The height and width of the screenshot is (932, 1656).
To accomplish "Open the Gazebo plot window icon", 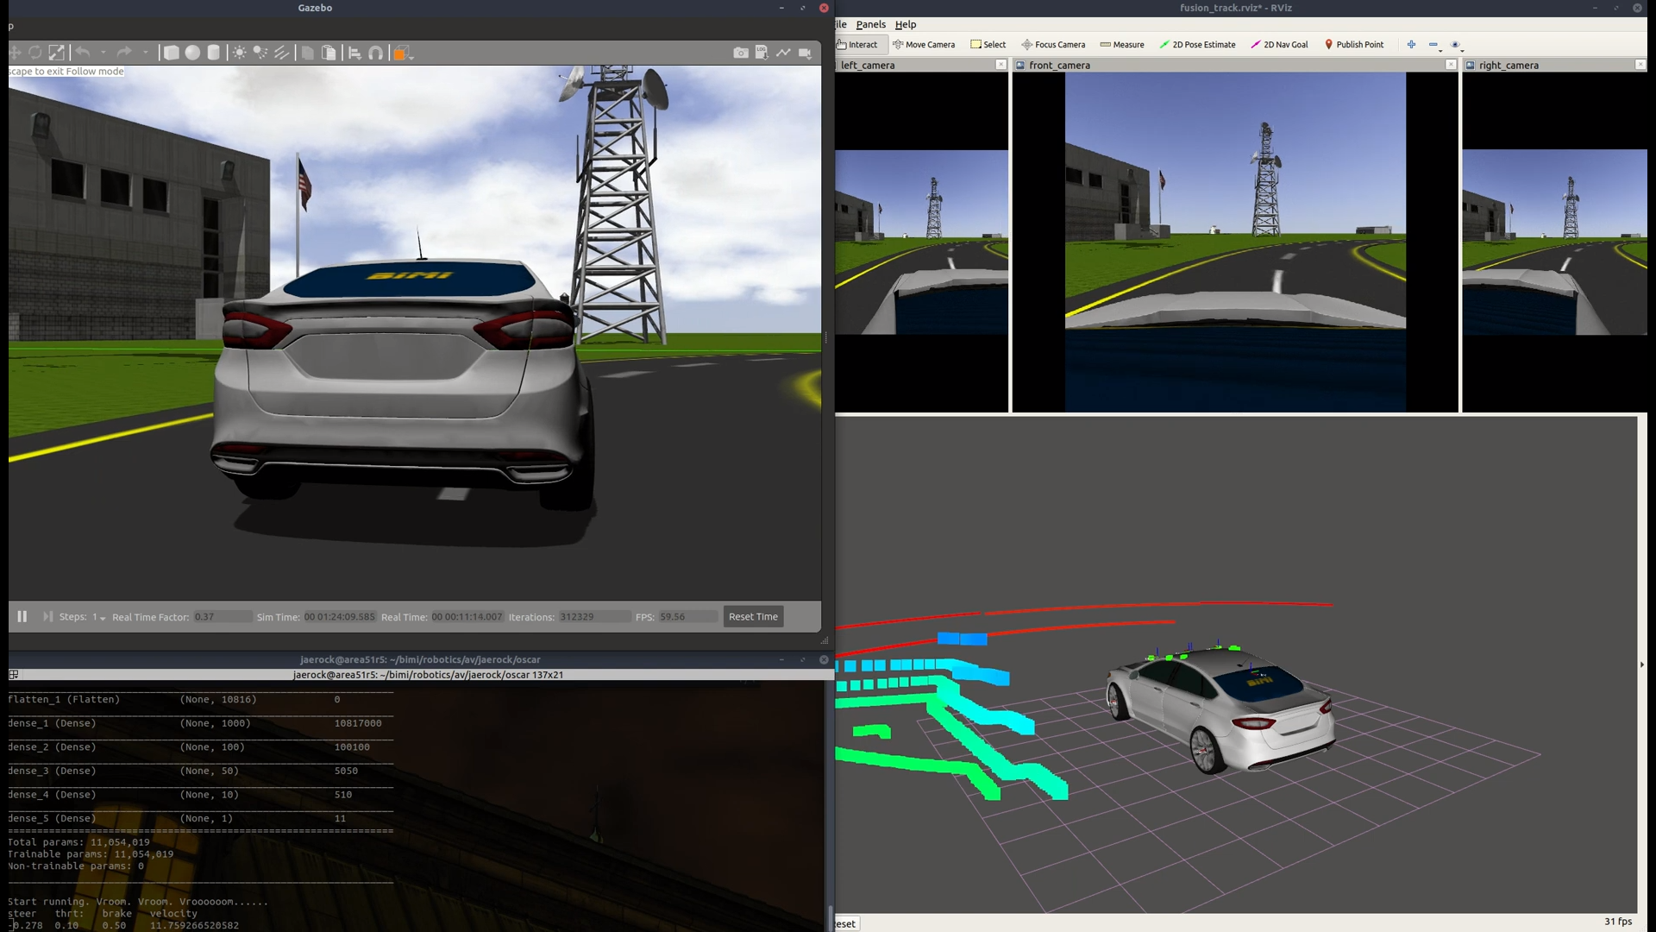I will 783,53.
